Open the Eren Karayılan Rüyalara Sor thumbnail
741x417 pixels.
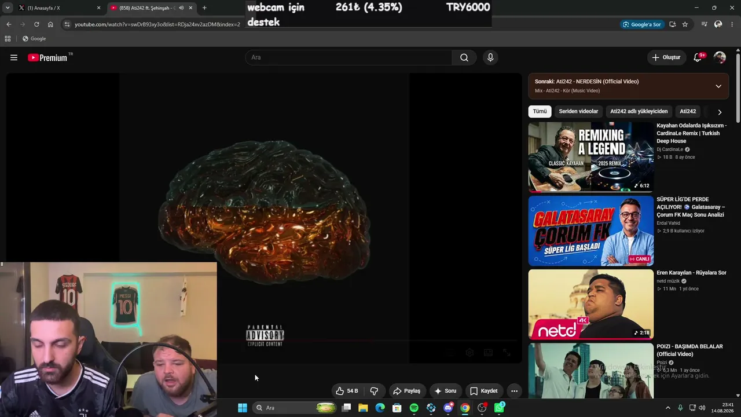pyautogui.click(x=590, y=304)
